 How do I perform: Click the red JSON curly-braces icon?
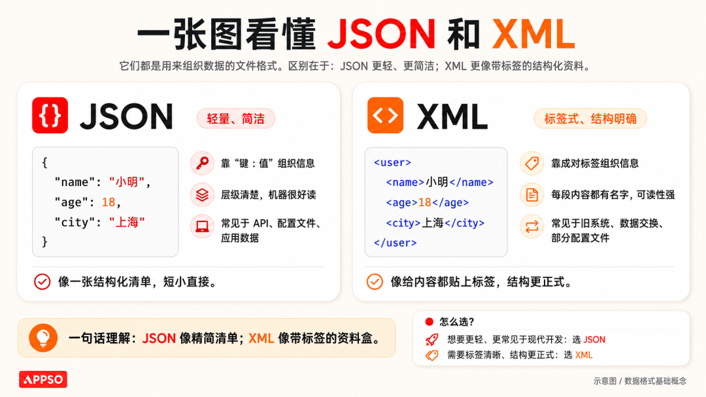(50, 115)
